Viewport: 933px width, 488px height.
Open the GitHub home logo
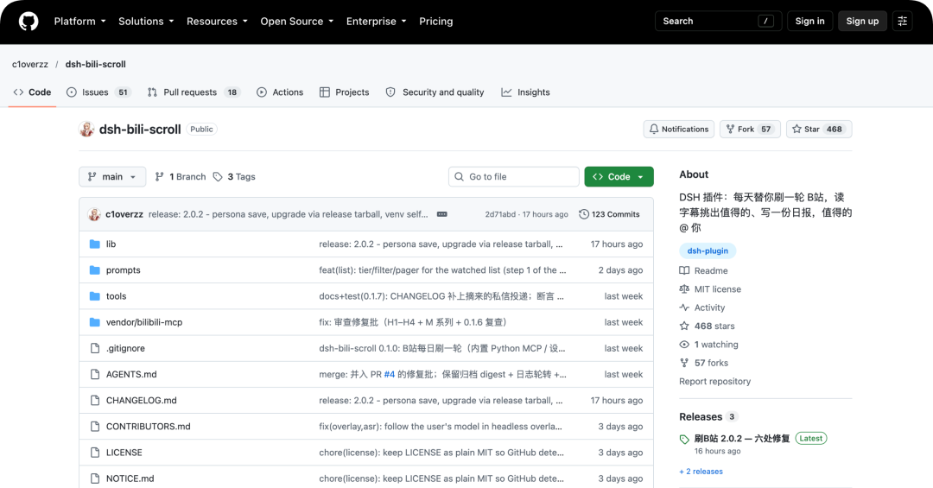click(x=29, y=22)
